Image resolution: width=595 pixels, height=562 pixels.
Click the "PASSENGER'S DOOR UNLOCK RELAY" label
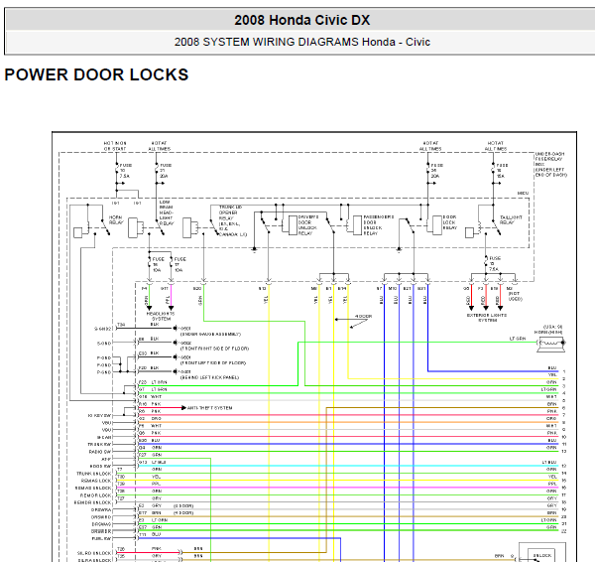[378, 225]
